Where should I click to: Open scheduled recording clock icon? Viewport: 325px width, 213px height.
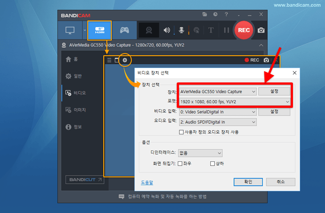(215, 14)
